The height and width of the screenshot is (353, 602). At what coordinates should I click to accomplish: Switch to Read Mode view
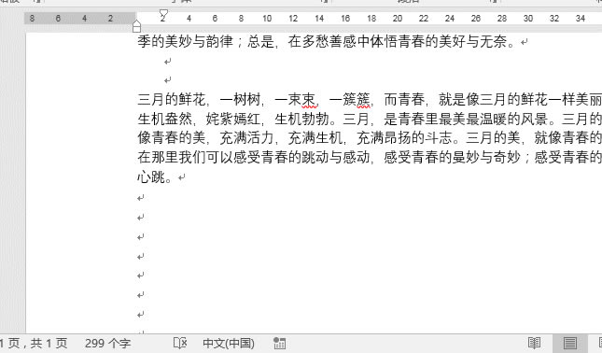534,343
